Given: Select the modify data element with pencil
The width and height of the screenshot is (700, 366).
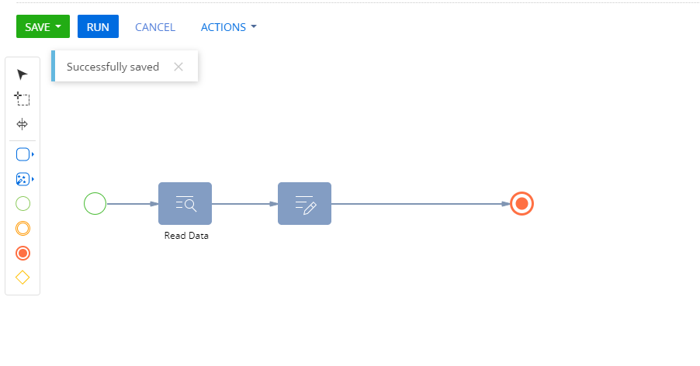Looking at the screenshot, I should (x=304, y=203).
